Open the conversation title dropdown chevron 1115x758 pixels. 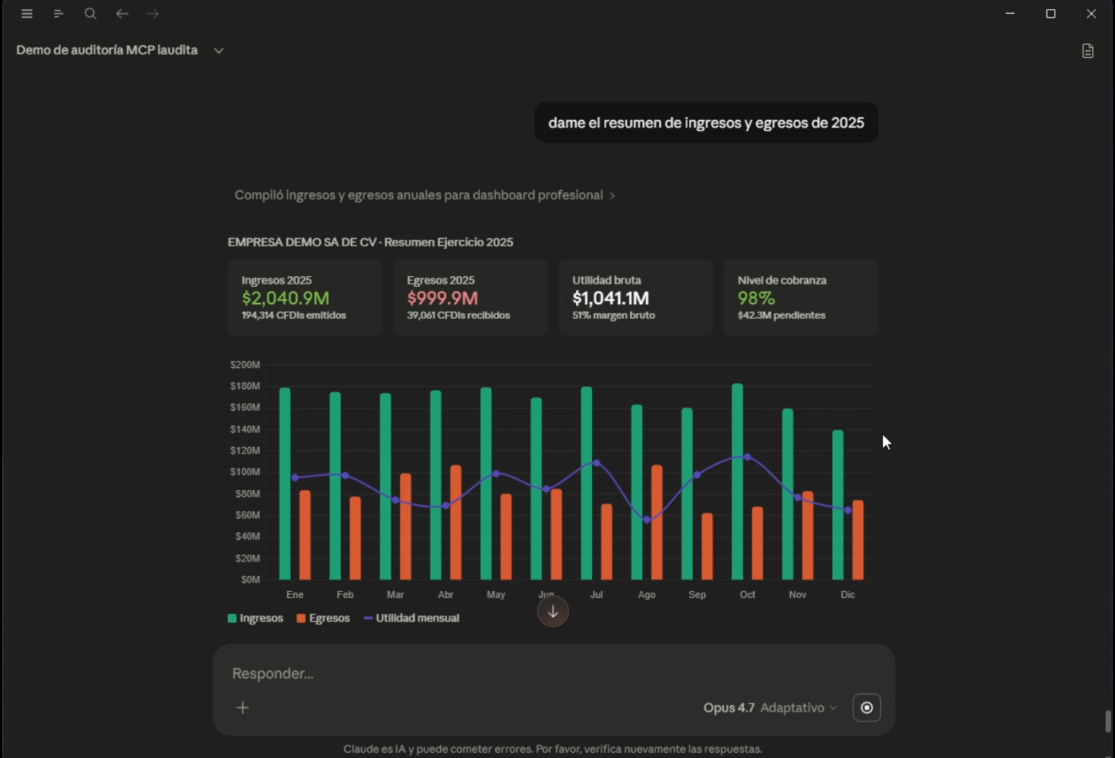tap(219, 51)
